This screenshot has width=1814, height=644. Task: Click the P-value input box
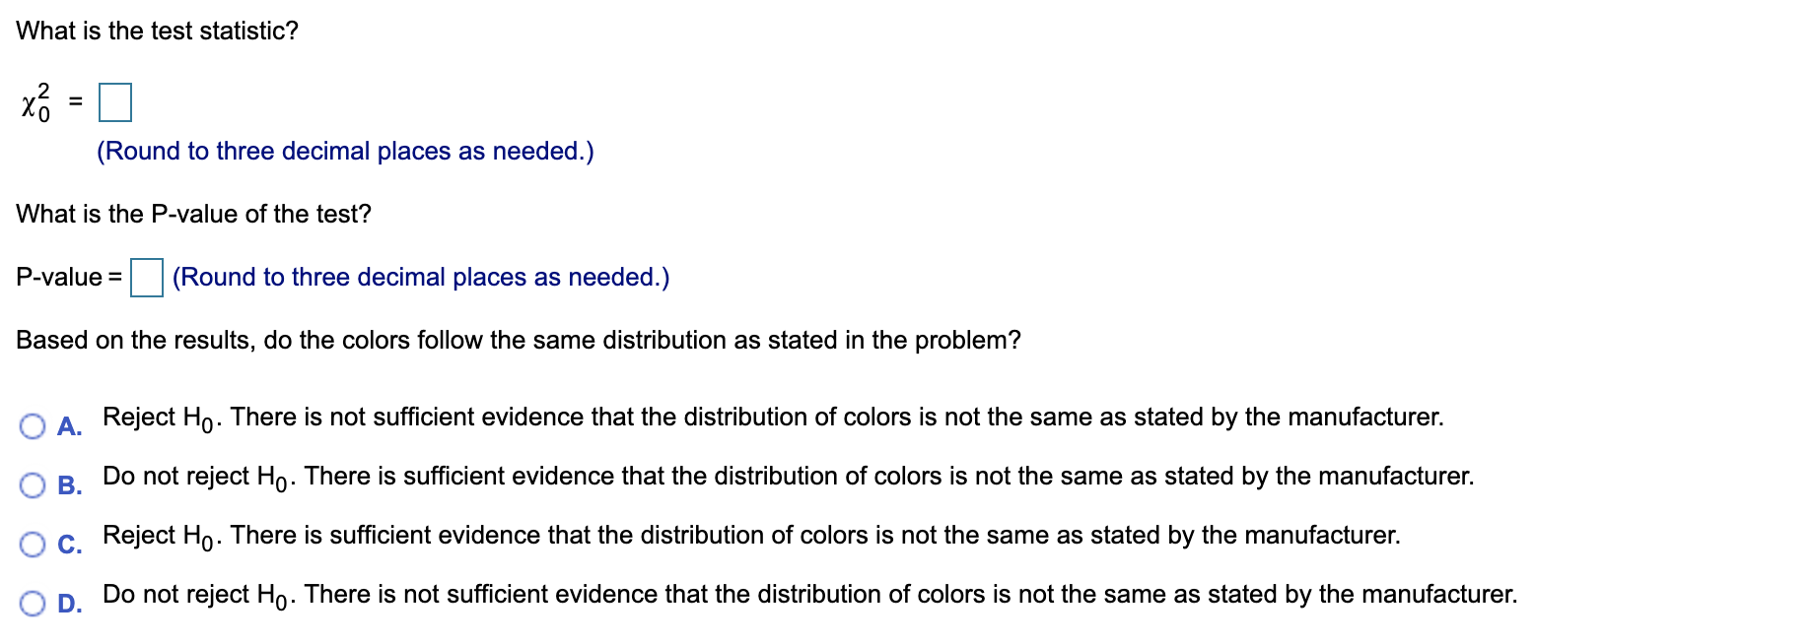pyautogui.click(x=146, y=279)
